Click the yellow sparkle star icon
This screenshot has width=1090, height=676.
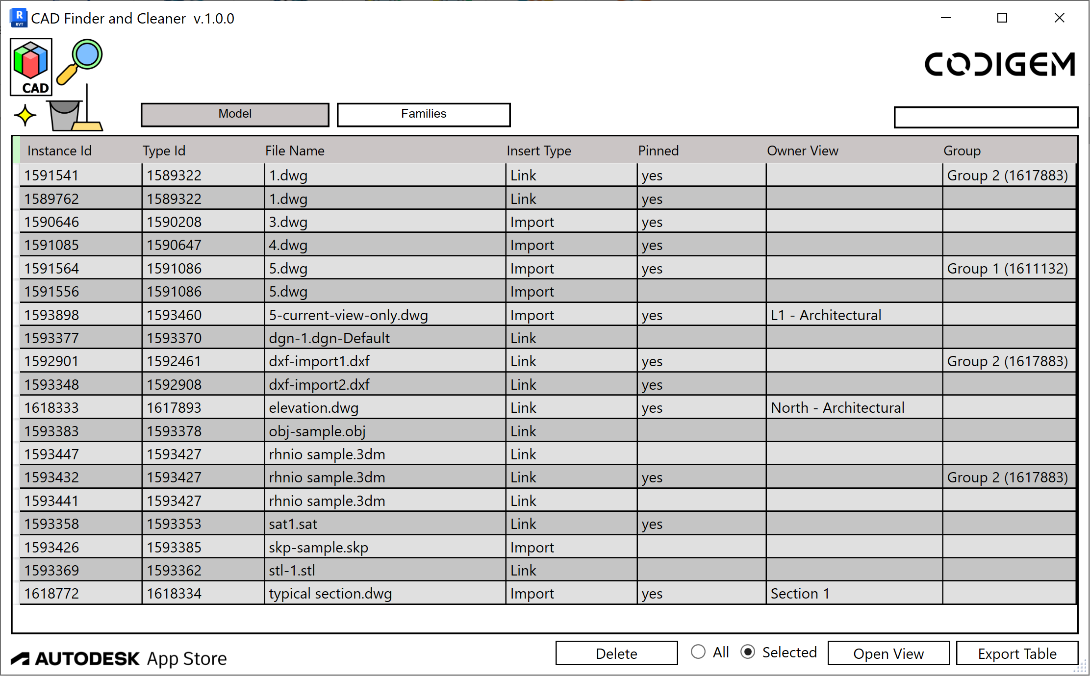point(25,116)
